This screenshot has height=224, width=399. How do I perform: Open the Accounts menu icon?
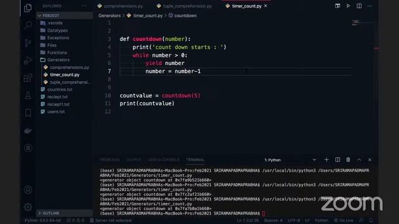click(28, 190)
